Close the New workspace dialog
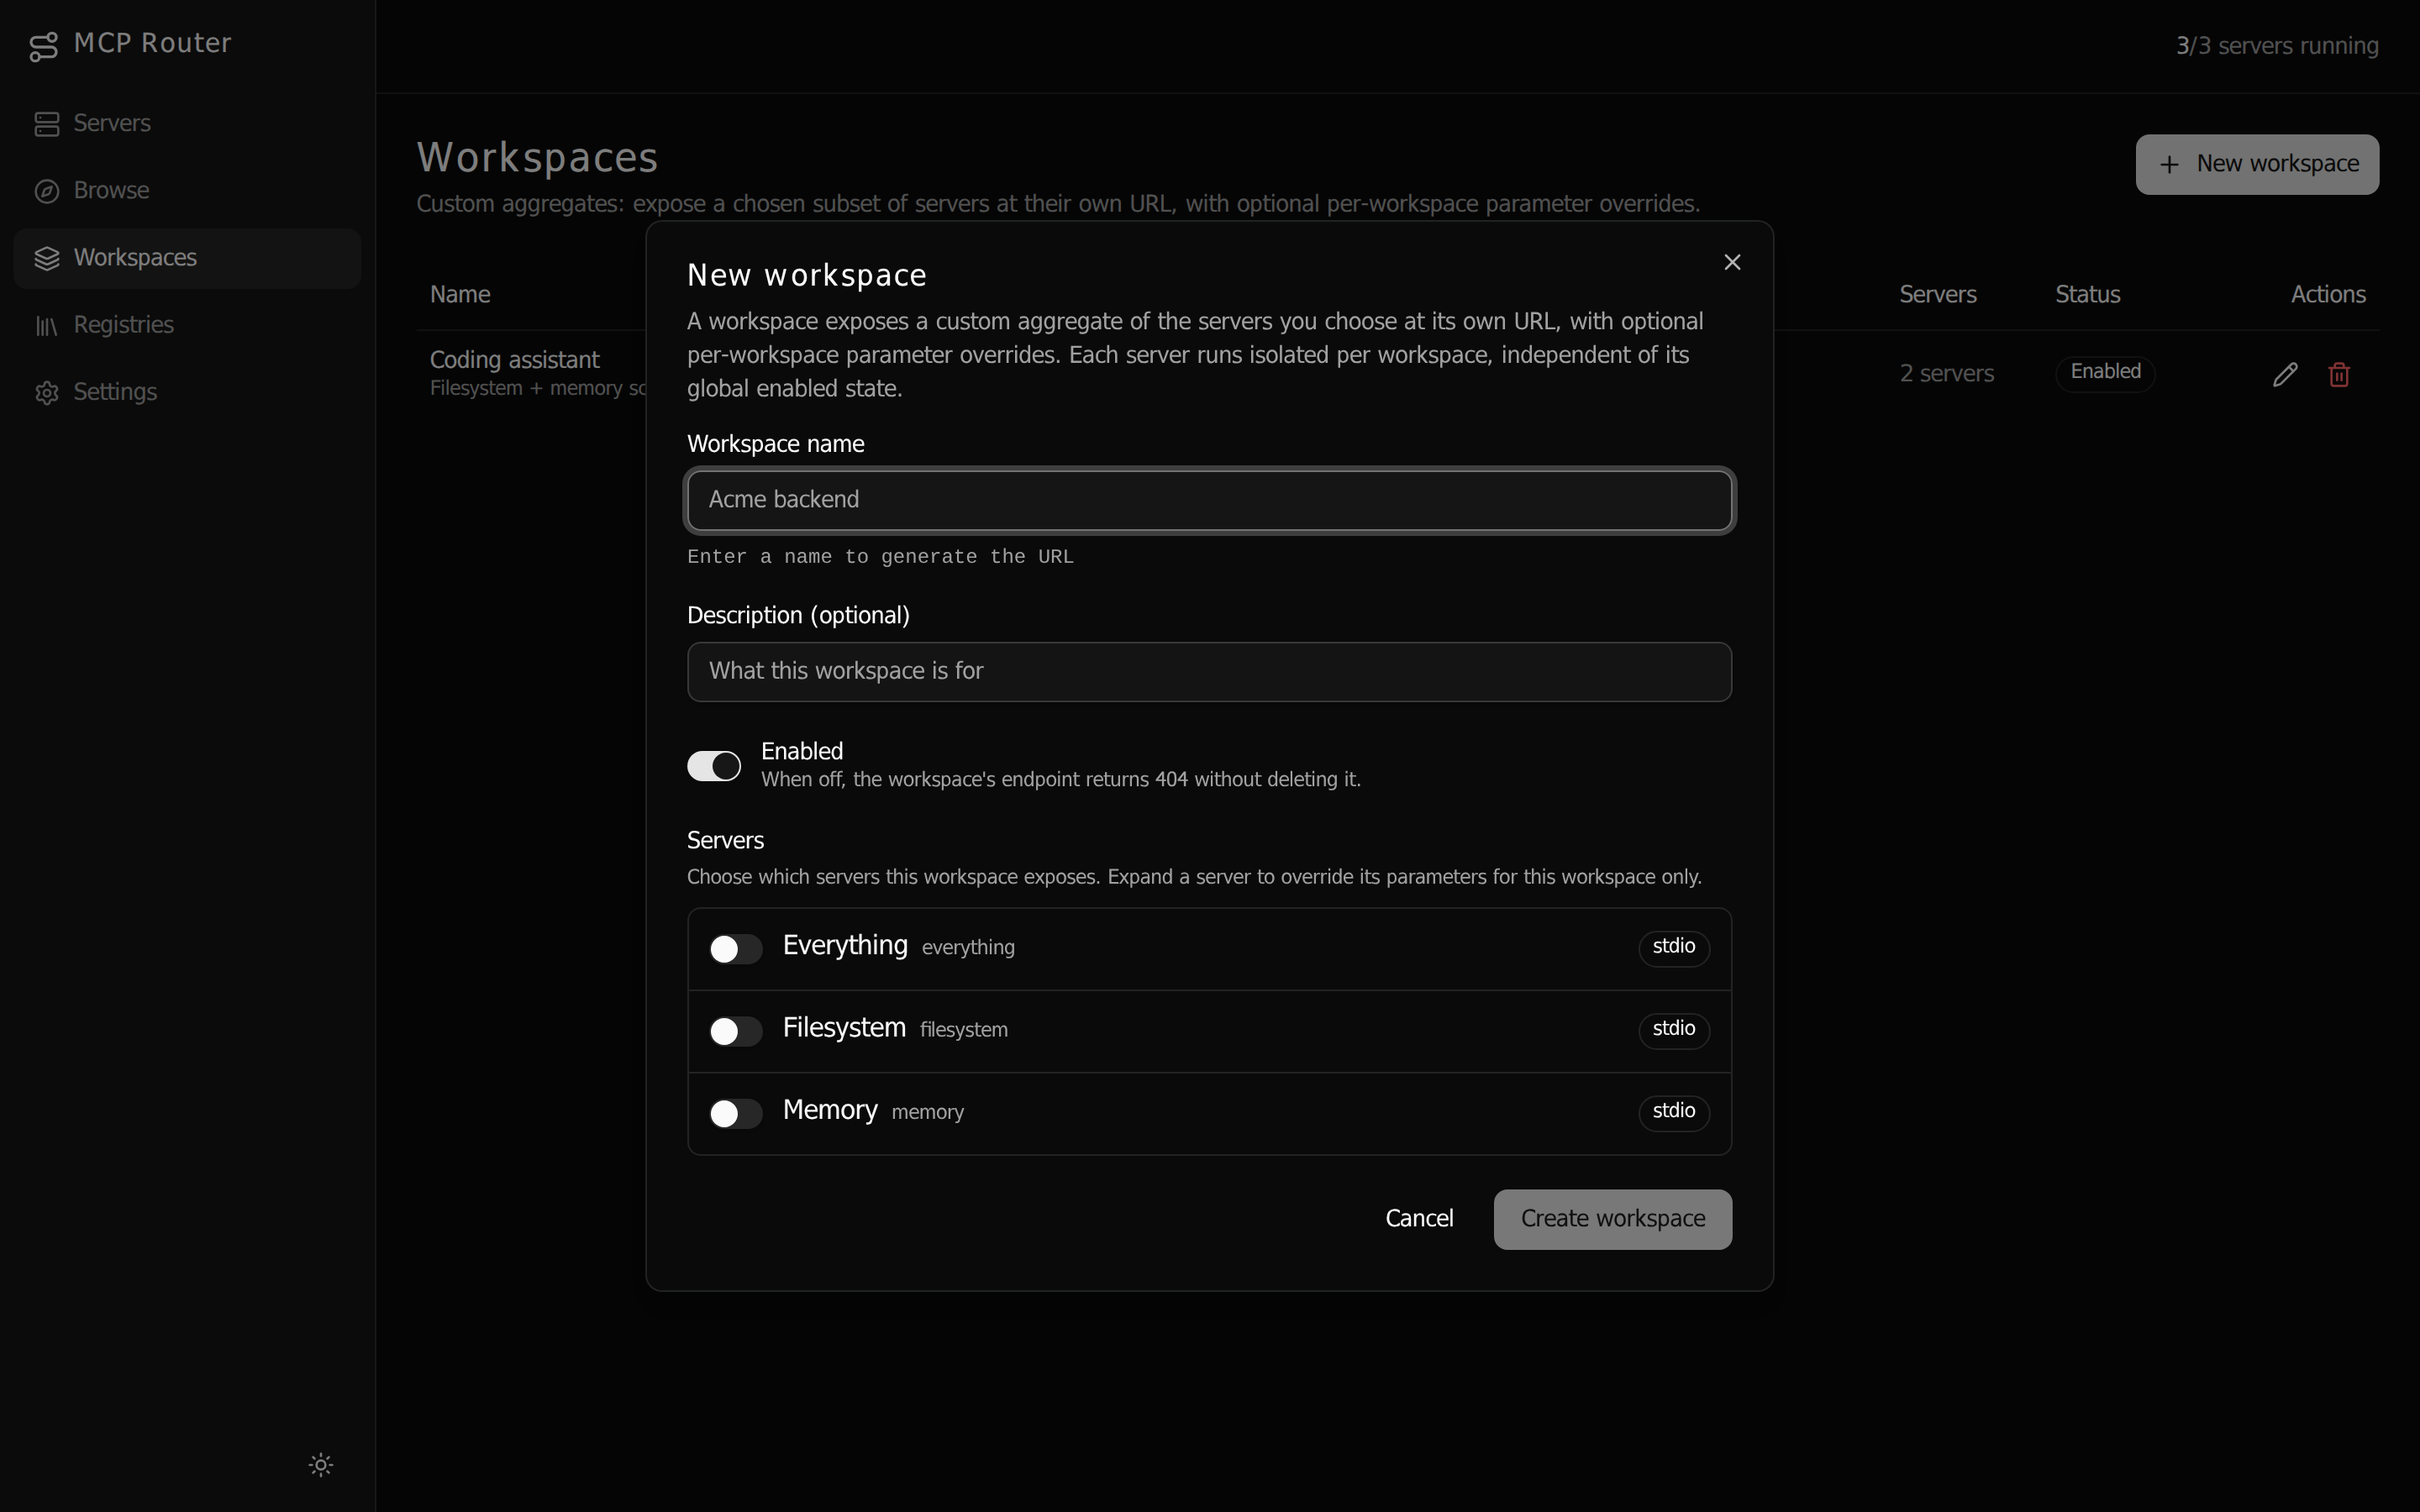The image size is (2420, 1512). (x=1732, y=262)
